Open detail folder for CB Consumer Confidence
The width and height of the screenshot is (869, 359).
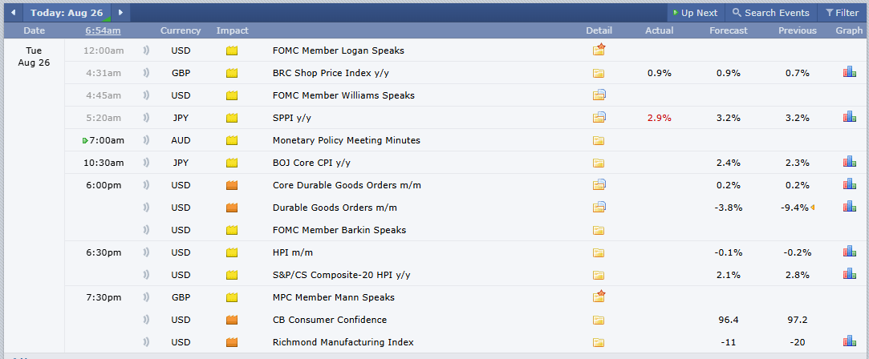point(599,320)
